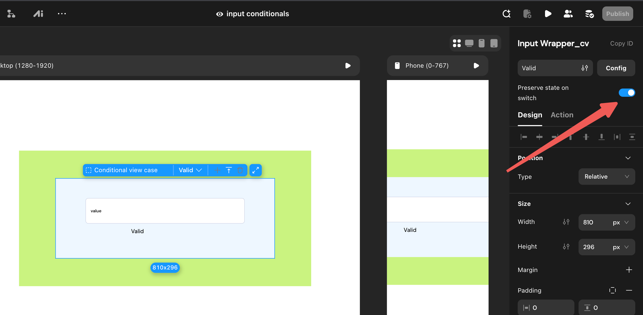Open Valid case dropdown on canvas toolbar
643x315 pixels.
(x=190, y=170)
